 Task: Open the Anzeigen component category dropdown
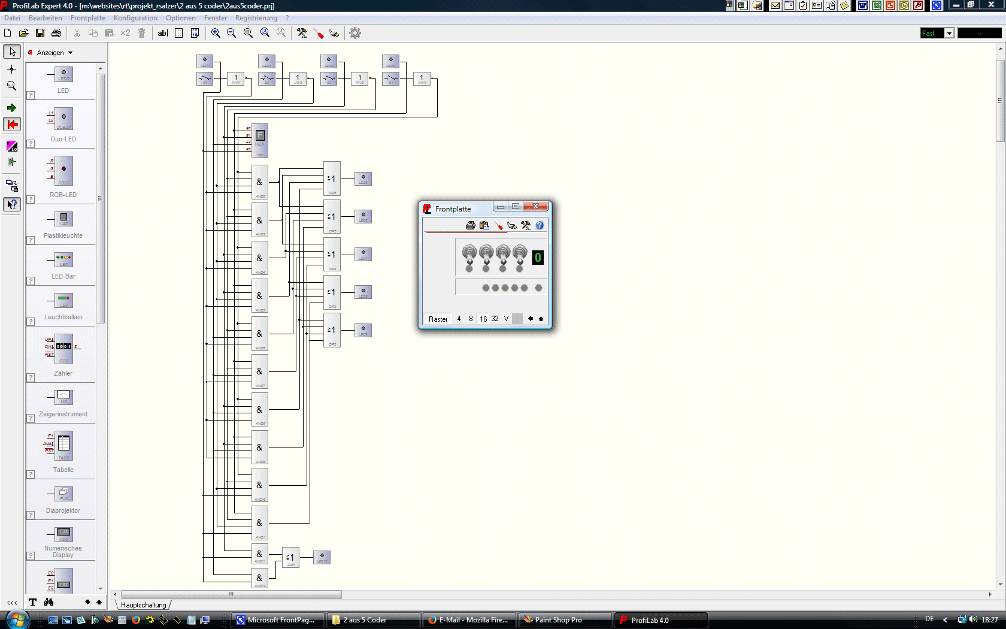tap(54, 53)
